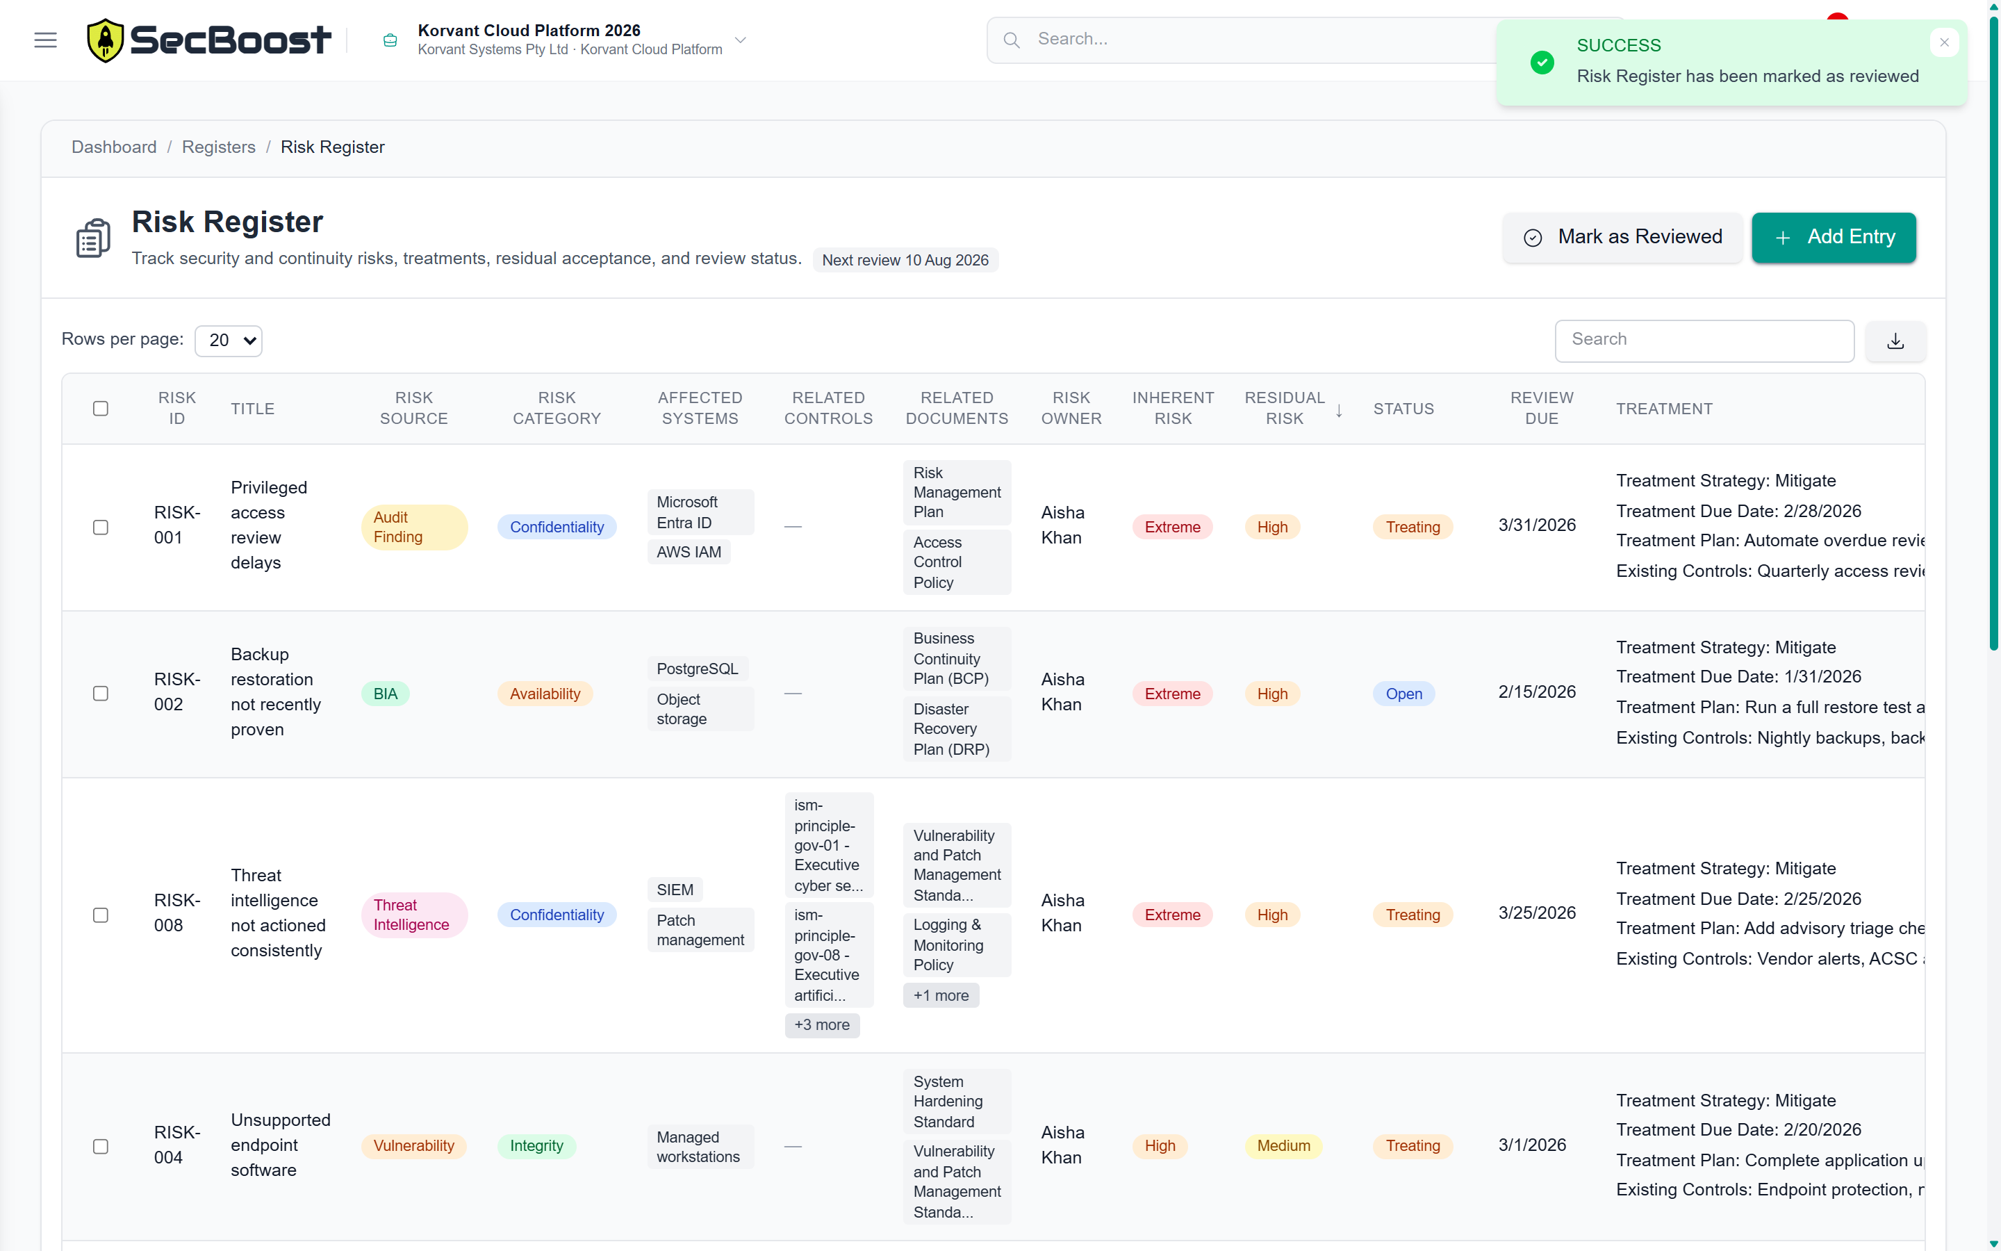Sort by Title column header
The height and width of the screenshot is (1251, 2001).
tap(252, 409)
